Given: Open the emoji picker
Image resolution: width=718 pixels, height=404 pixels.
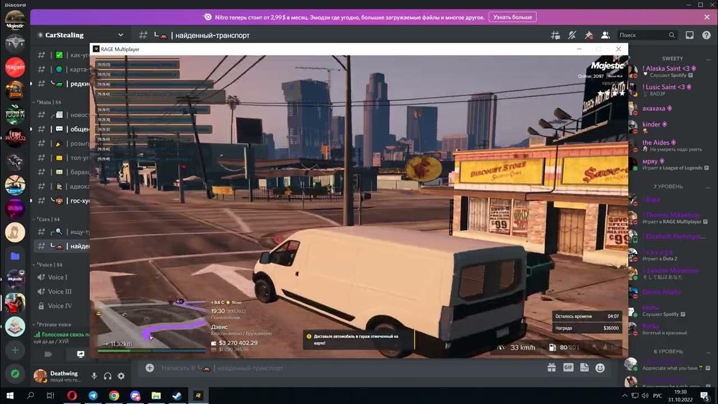Looking at the screenshot, I should (600, 368).
